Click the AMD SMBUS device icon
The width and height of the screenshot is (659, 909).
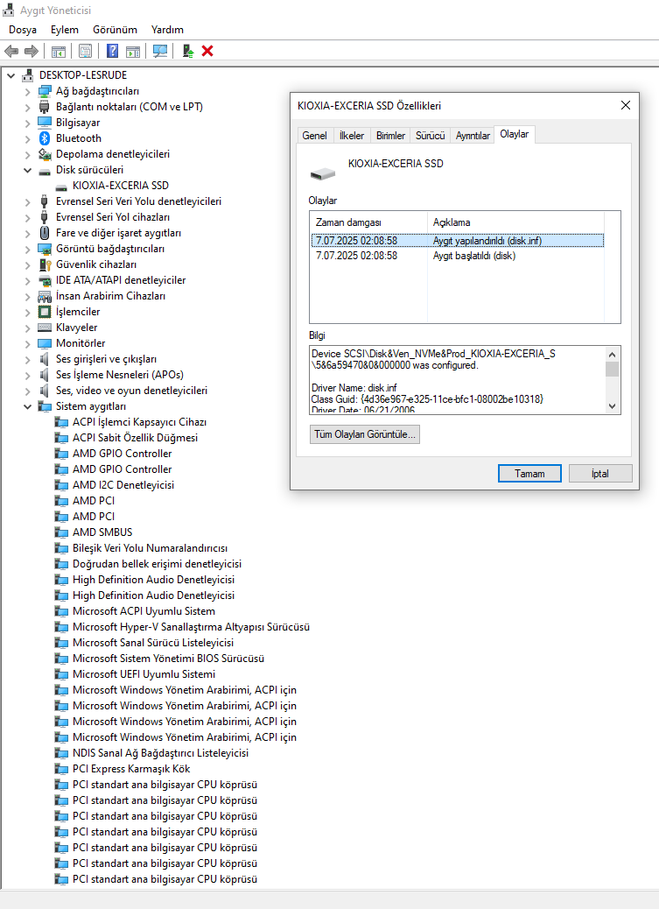pos(61,532)
